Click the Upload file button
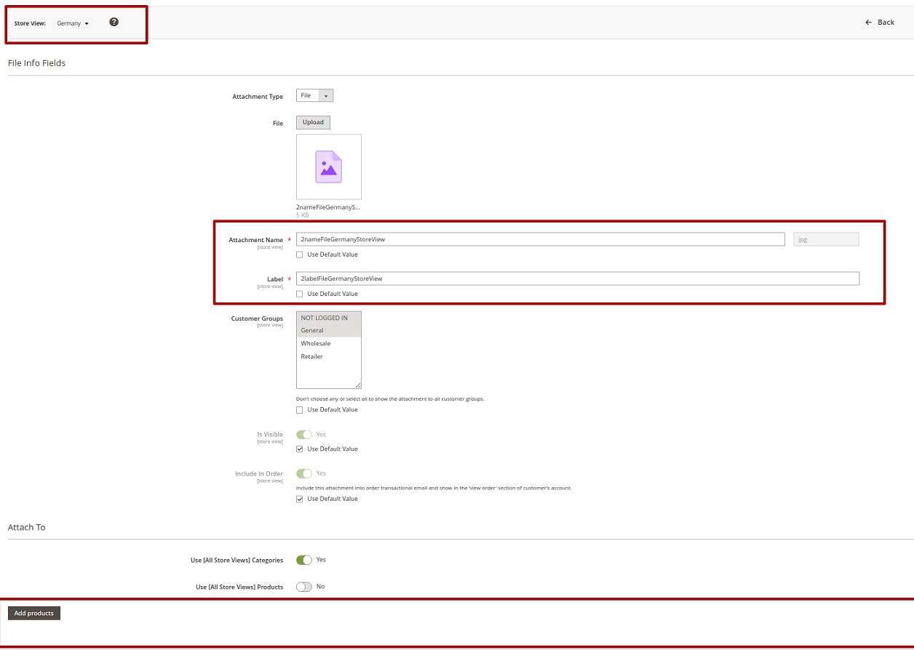This screenshot has height=650, width=914. pyautogui.click(x=313, y=122)
